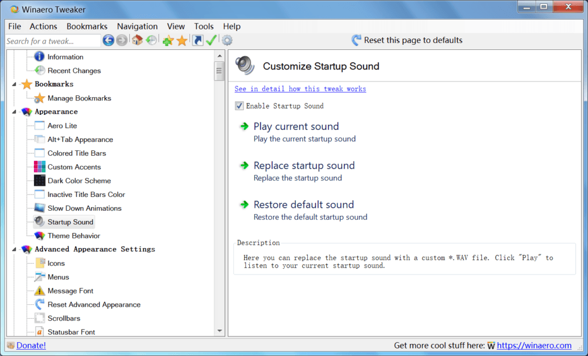This screenshot has height=356, width=588.
Task: Click the Information tree item icon
Action: pyautogui.click(x=38, y=56)
